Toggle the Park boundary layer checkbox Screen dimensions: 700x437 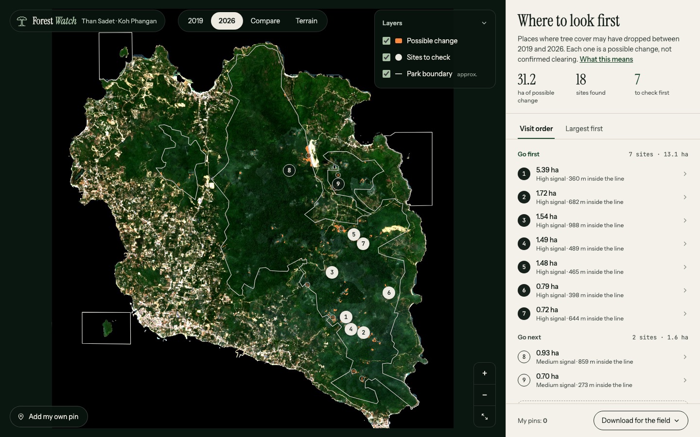tap(386, 74)
